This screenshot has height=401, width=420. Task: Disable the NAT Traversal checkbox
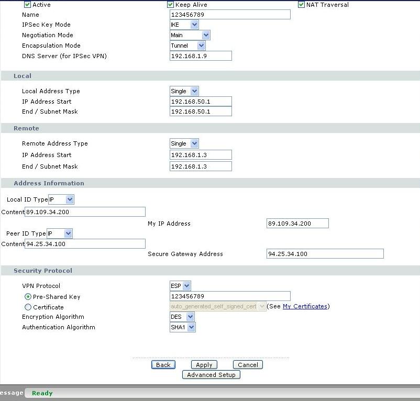(301, 5)
